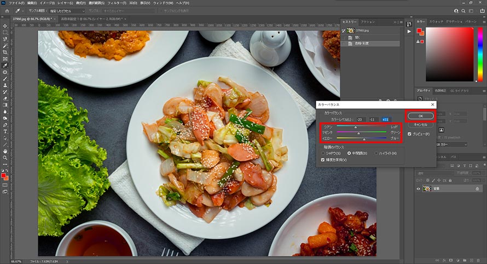Open the Properties panel flyout menu
This screenshot has width=487, height=264.
tap(484, 91)
